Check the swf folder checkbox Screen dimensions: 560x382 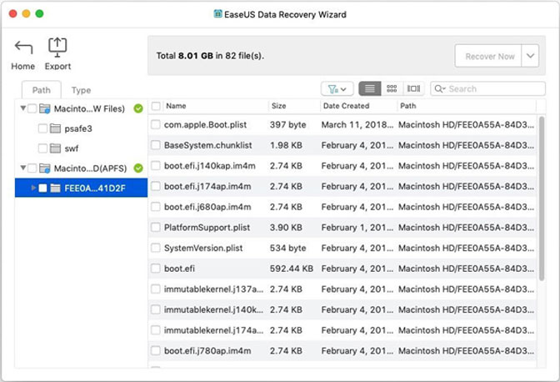pos(42,148)
